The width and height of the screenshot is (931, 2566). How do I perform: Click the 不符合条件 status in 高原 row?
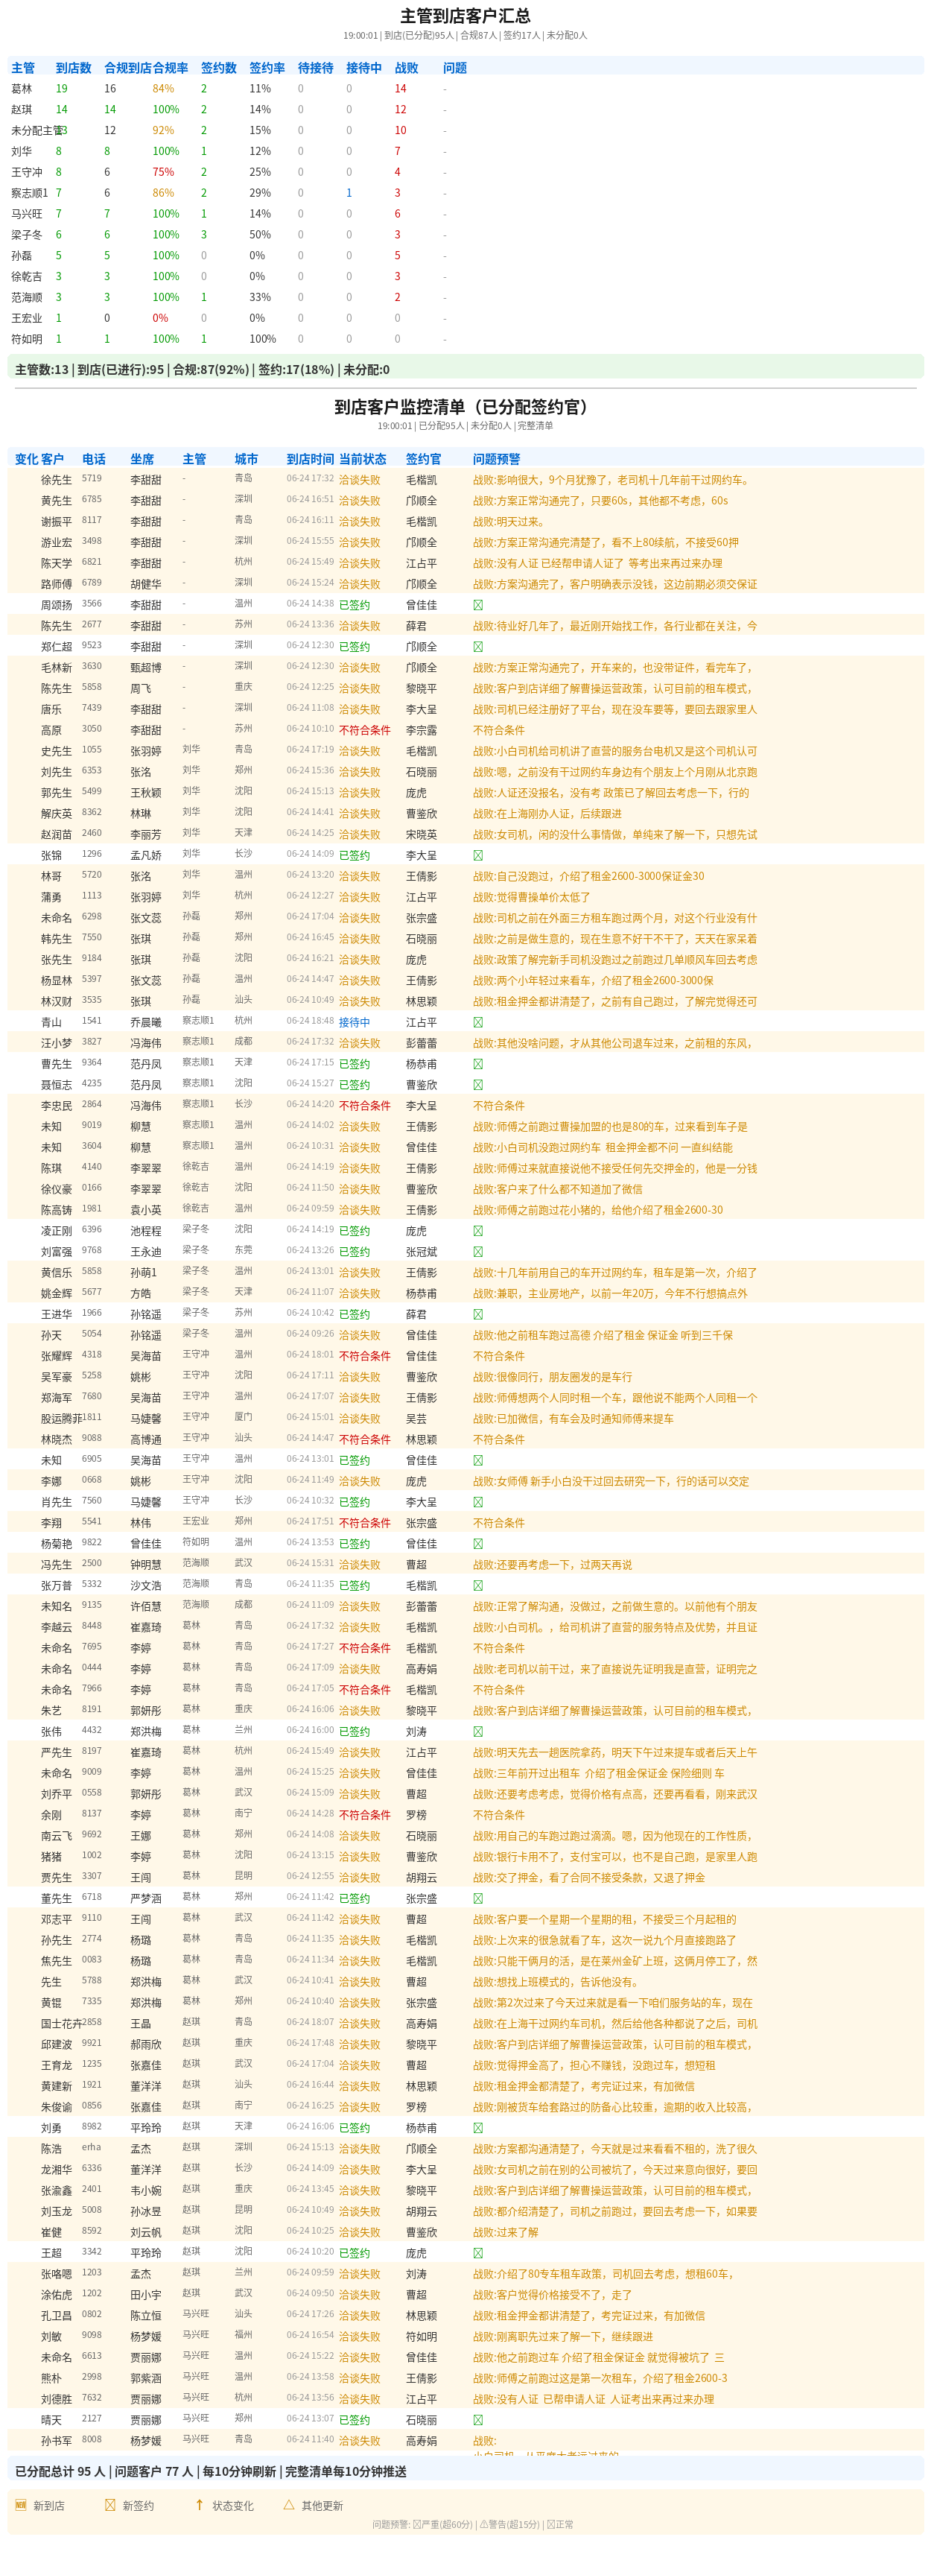tap(364, 730)
